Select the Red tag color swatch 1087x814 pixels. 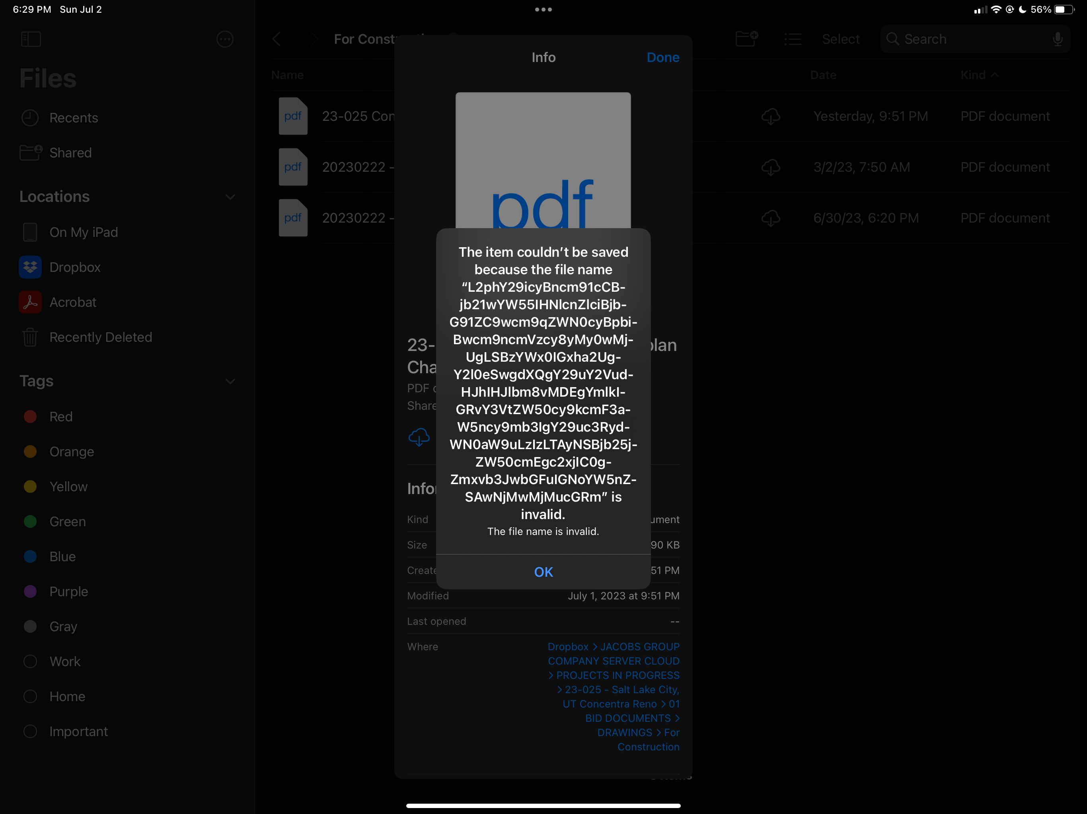pos(30,416)
